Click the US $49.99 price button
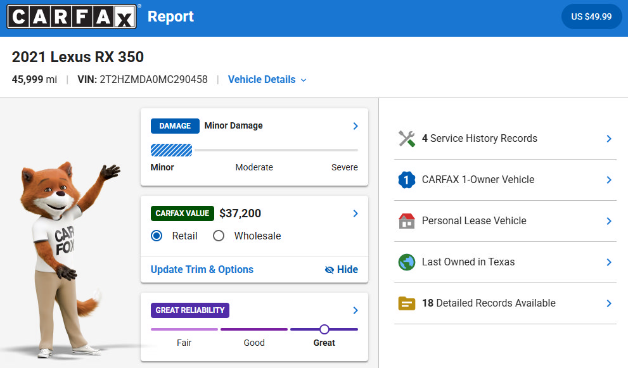Image resolution: width=628 pixels, height=368 pixels. [591, 16]
